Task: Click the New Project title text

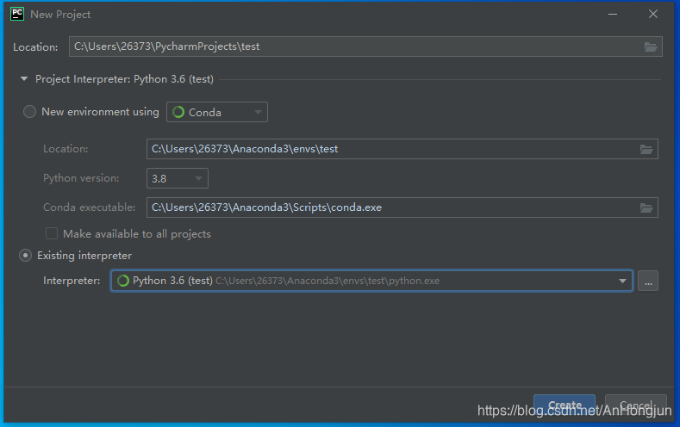Action: coord(60,15)
